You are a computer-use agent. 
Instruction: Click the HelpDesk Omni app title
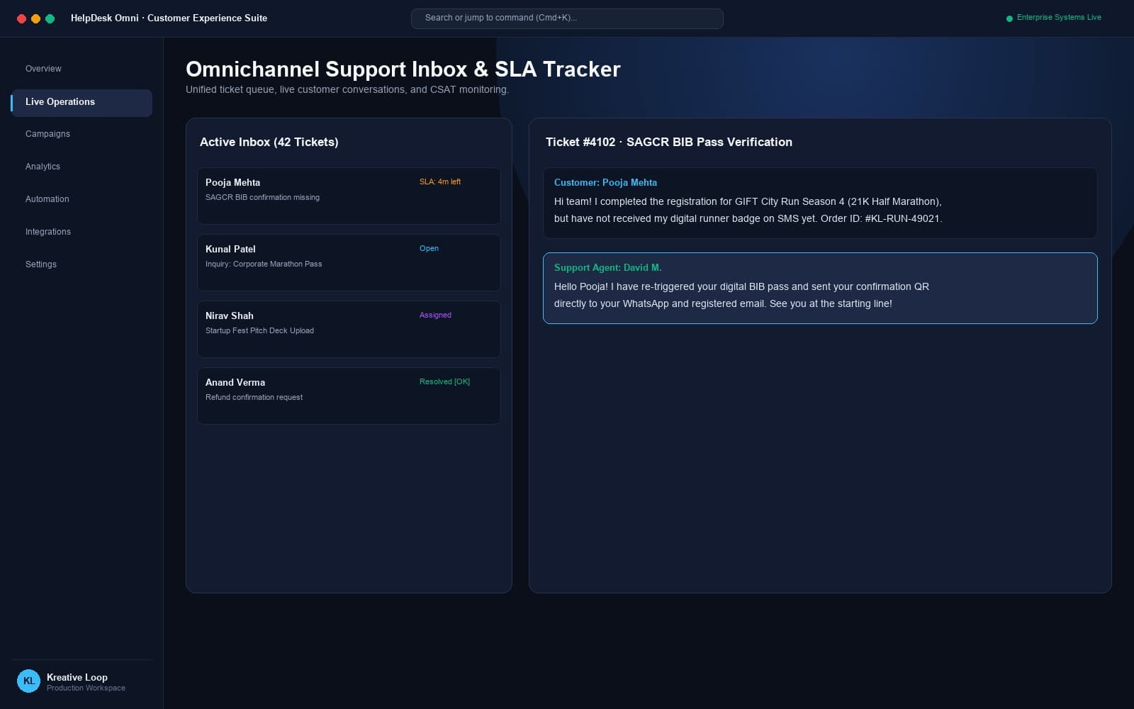[169, 18]
